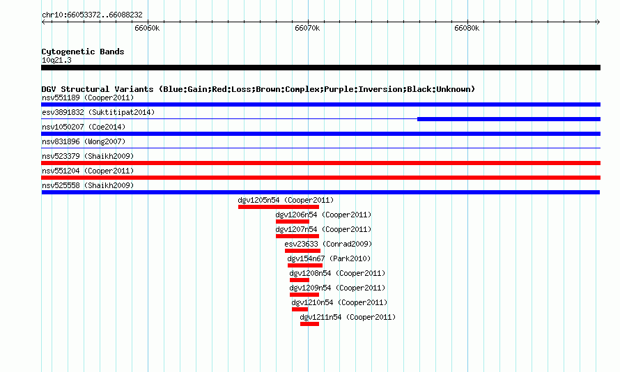This screenshot has height=372, width=620.
Task: Click the 66070k ruler mark
Action: [x=307, y=28]
